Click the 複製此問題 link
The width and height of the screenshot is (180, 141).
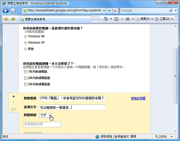pos(138,98)
